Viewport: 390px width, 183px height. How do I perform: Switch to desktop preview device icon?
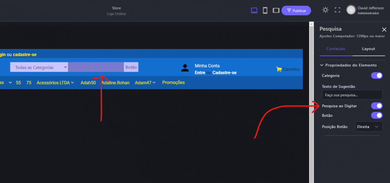pyautogui.click(x=254, y=10)
